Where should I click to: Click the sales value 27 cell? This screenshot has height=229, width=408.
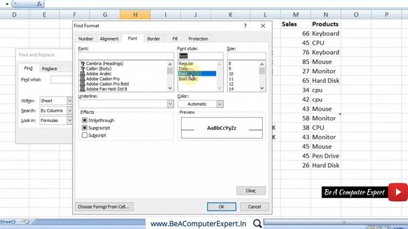pyautogui.click(x=296, y=71)
